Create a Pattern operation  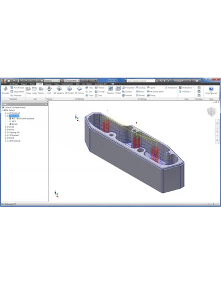pos(41,90)
